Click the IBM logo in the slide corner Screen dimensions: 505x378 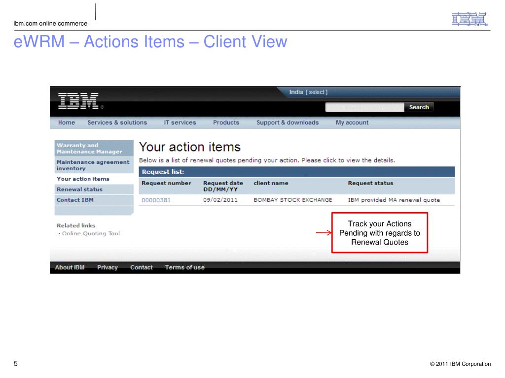[469, 19]
